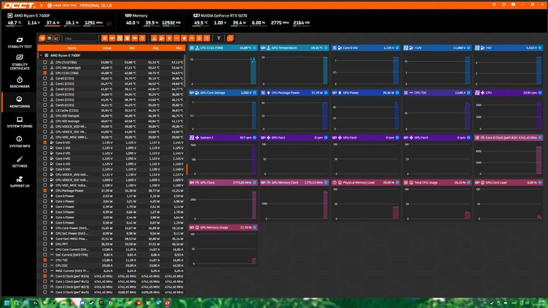Toggle the temperature sensor filter icon
The image size is (548, 308).
[154, 38]
